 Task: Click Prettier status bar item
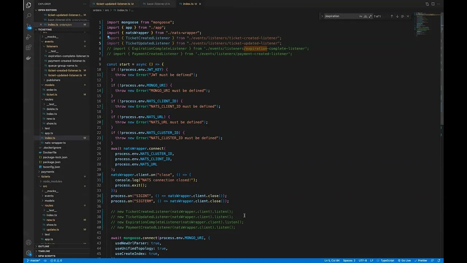[421, 260]
